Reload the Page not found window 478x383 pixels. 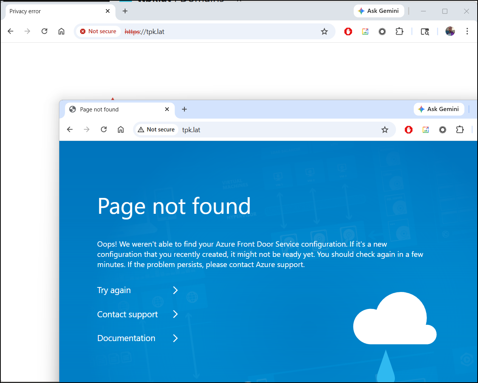104,130
